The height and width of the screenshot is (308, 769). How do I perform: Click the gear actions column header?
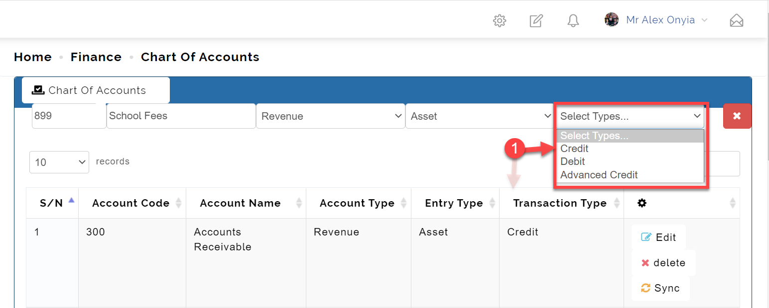point(682,203)
